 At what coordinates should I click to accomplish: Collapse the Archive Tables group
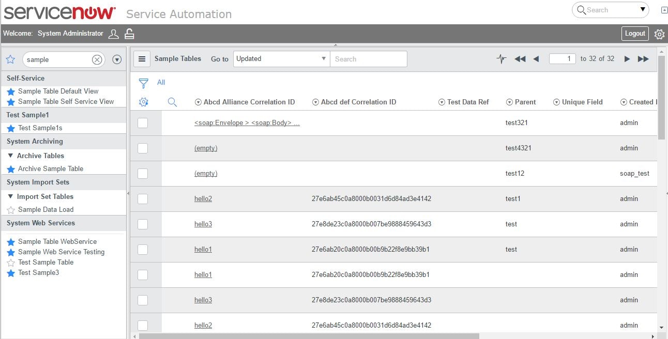coord(10,156)
